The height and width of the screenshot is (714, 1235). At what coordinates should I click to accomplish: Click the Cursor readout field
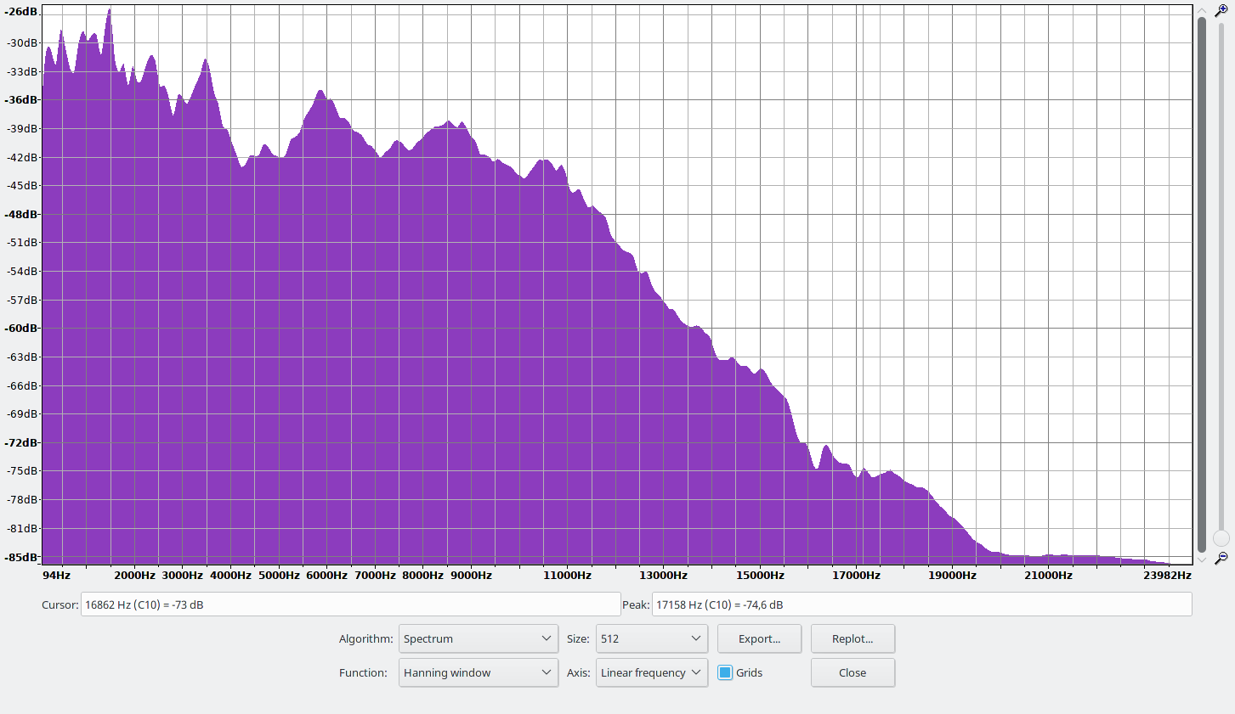350,604
